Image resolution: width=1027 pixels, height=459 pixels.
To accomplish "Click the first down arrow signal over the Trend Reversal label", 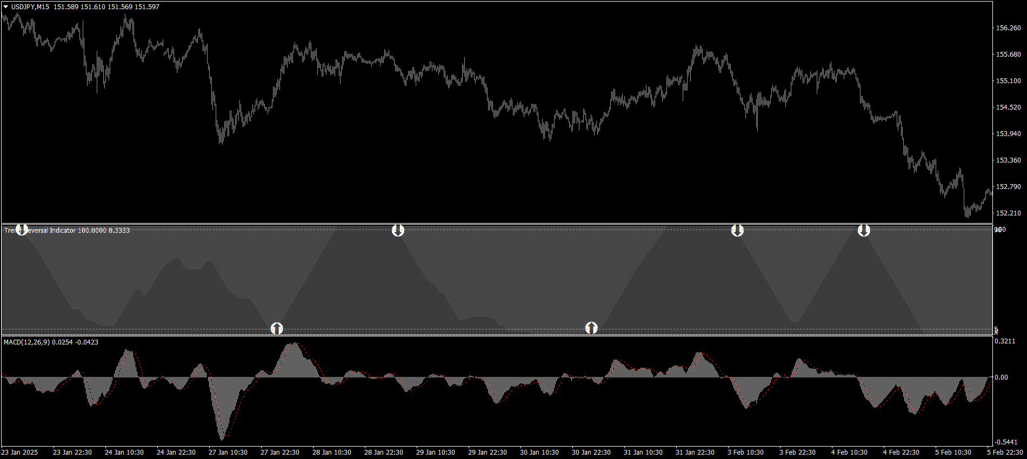I will pyautogui.click(x=22, y=230).
